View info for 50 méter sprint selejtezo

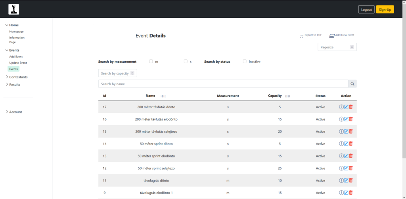tap(341, 168)
